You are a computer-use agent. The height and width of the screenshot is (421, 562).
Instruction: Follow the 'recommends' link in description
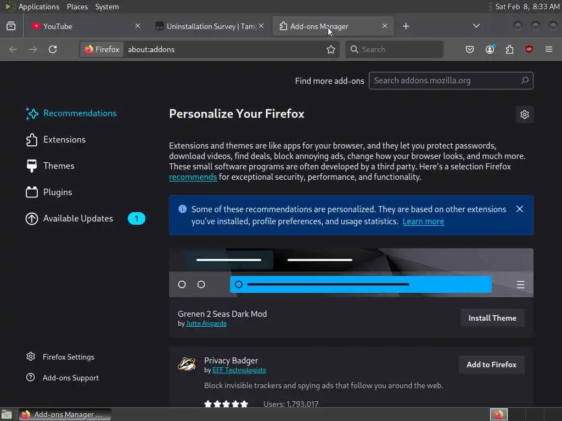[x=193, y=177]
